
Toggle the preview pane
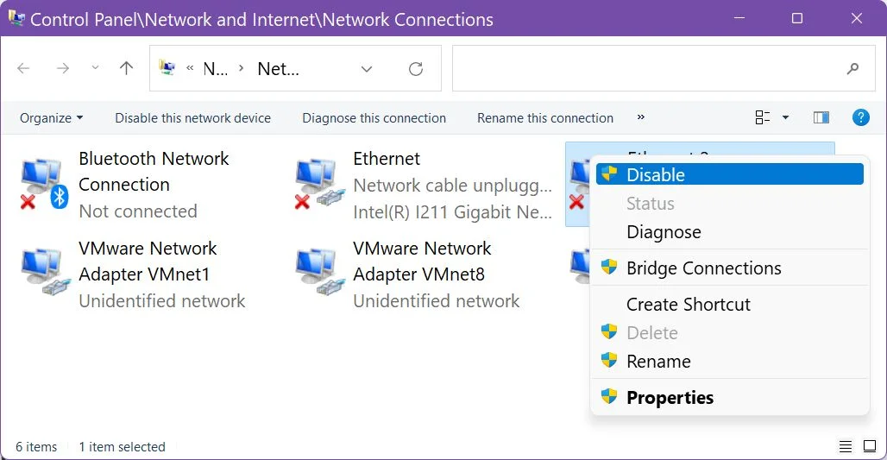click(821, 117)
